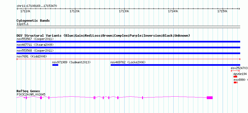This screenshot has height=113, width=248.
Task: Open the DGV Structural Variants track title
Action: pos(103,36)
